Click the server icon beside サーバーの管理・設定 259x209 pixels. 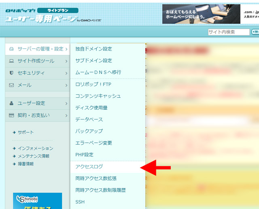pyautogui.click(x=11, y=49)
